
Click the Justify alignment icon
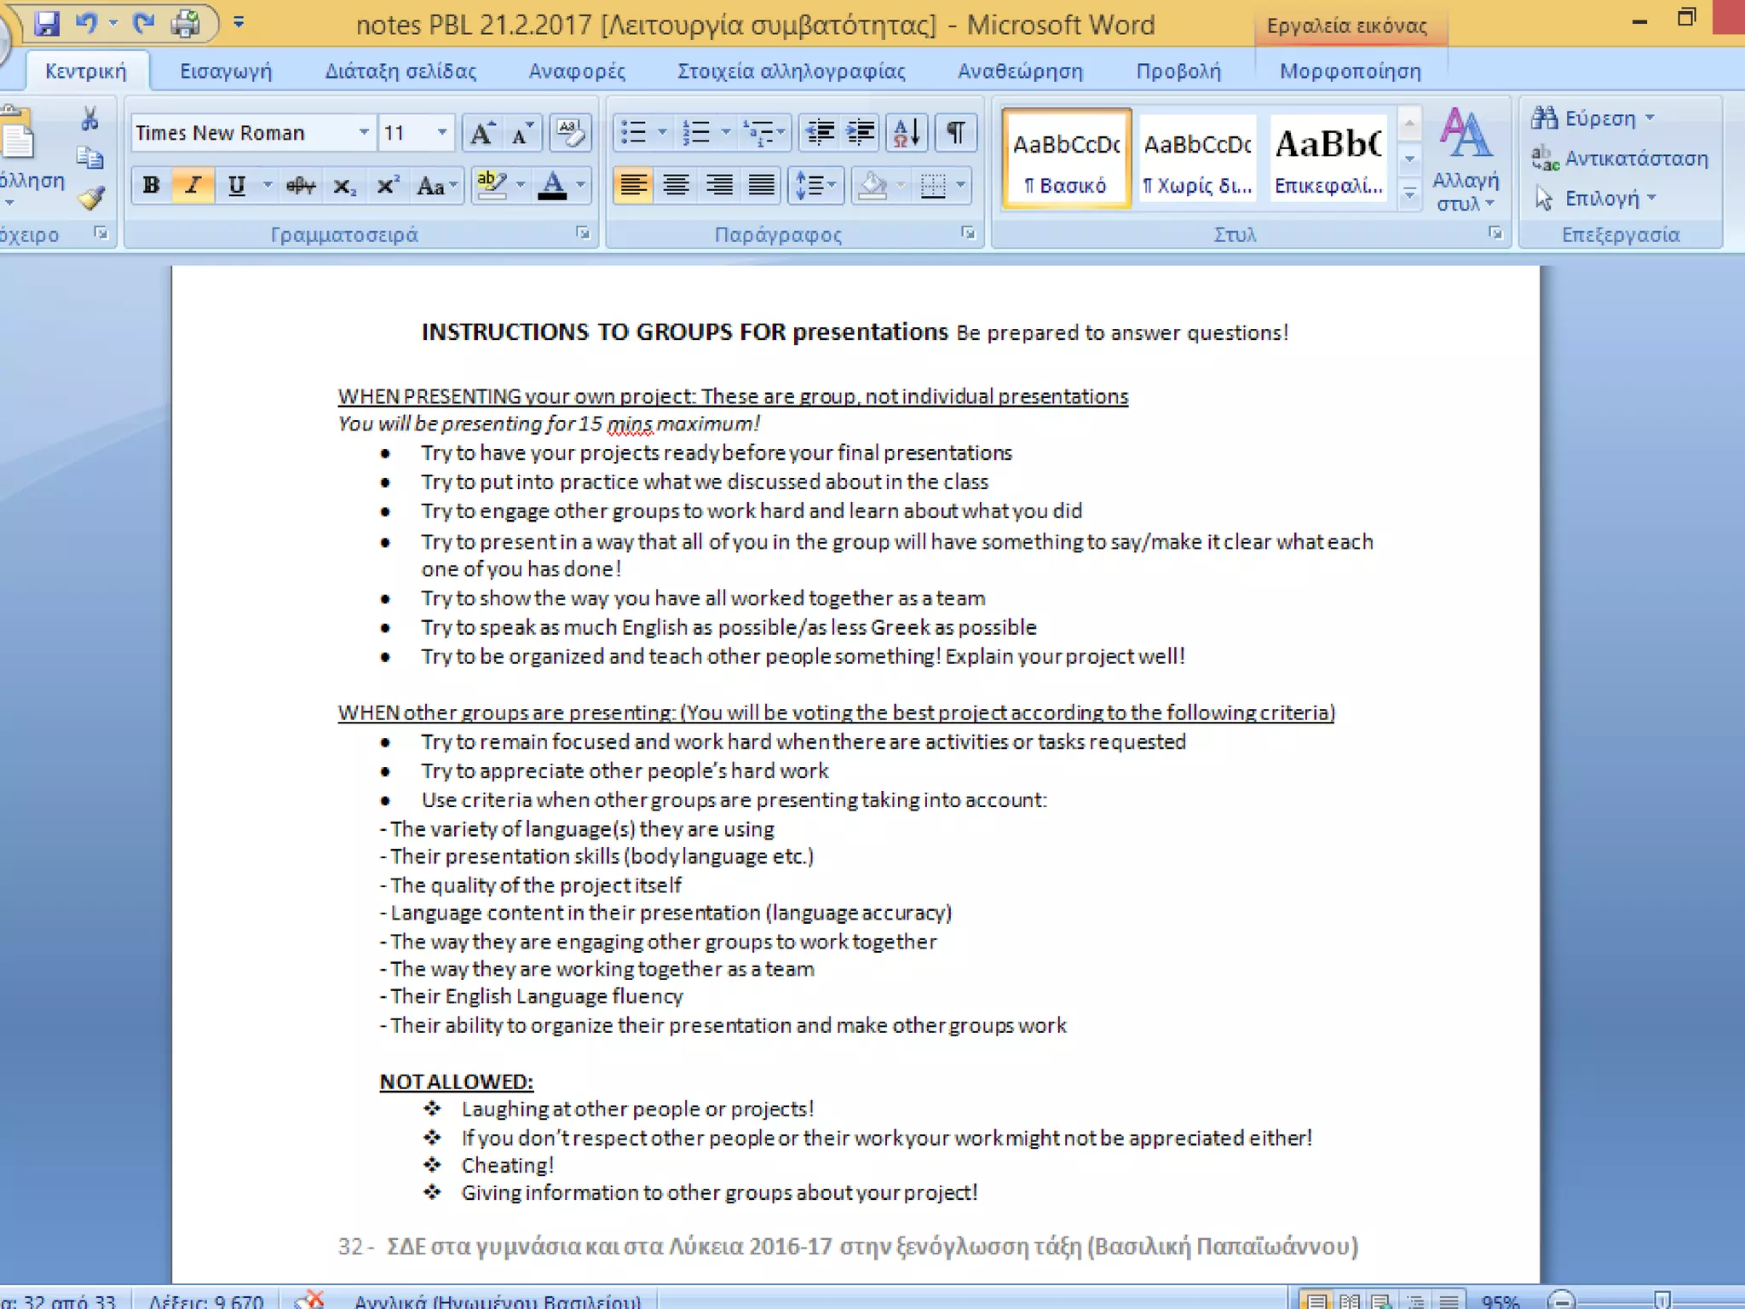click(x=761, y=185)
